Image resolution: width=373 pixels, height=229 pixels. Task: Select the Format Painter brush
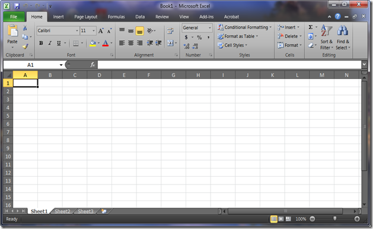click(25, 46)
